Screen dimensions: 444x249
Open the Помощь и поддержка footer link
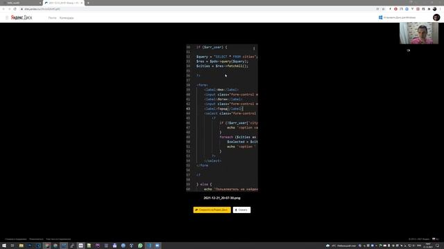coord(16,239)
